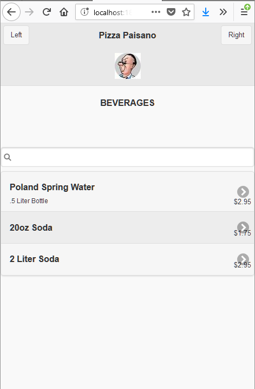
Task: Bookmark this page with star icon
Action: tap(186, 12)
